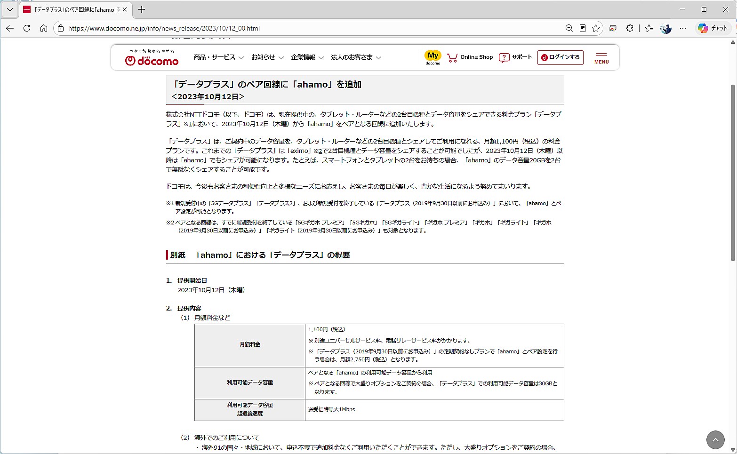The width and height of the screenshot is (737, 454).
Task: Open the zoom magnifier icon in the address bar
Action: (569, 28)
